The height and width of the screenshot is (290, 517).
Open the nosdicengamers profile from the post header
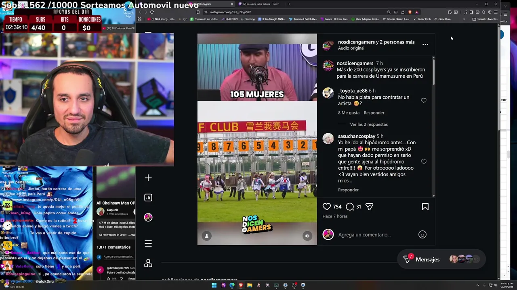[356, 42]
